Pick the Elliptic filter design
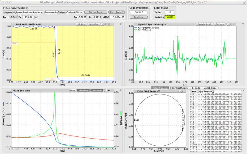247x154 pixels. click(x=78, y=12)
